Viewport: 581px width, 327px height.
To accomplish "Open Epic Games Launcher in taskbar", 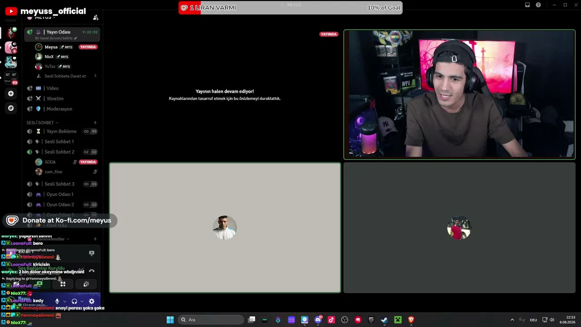I will 371,320.
